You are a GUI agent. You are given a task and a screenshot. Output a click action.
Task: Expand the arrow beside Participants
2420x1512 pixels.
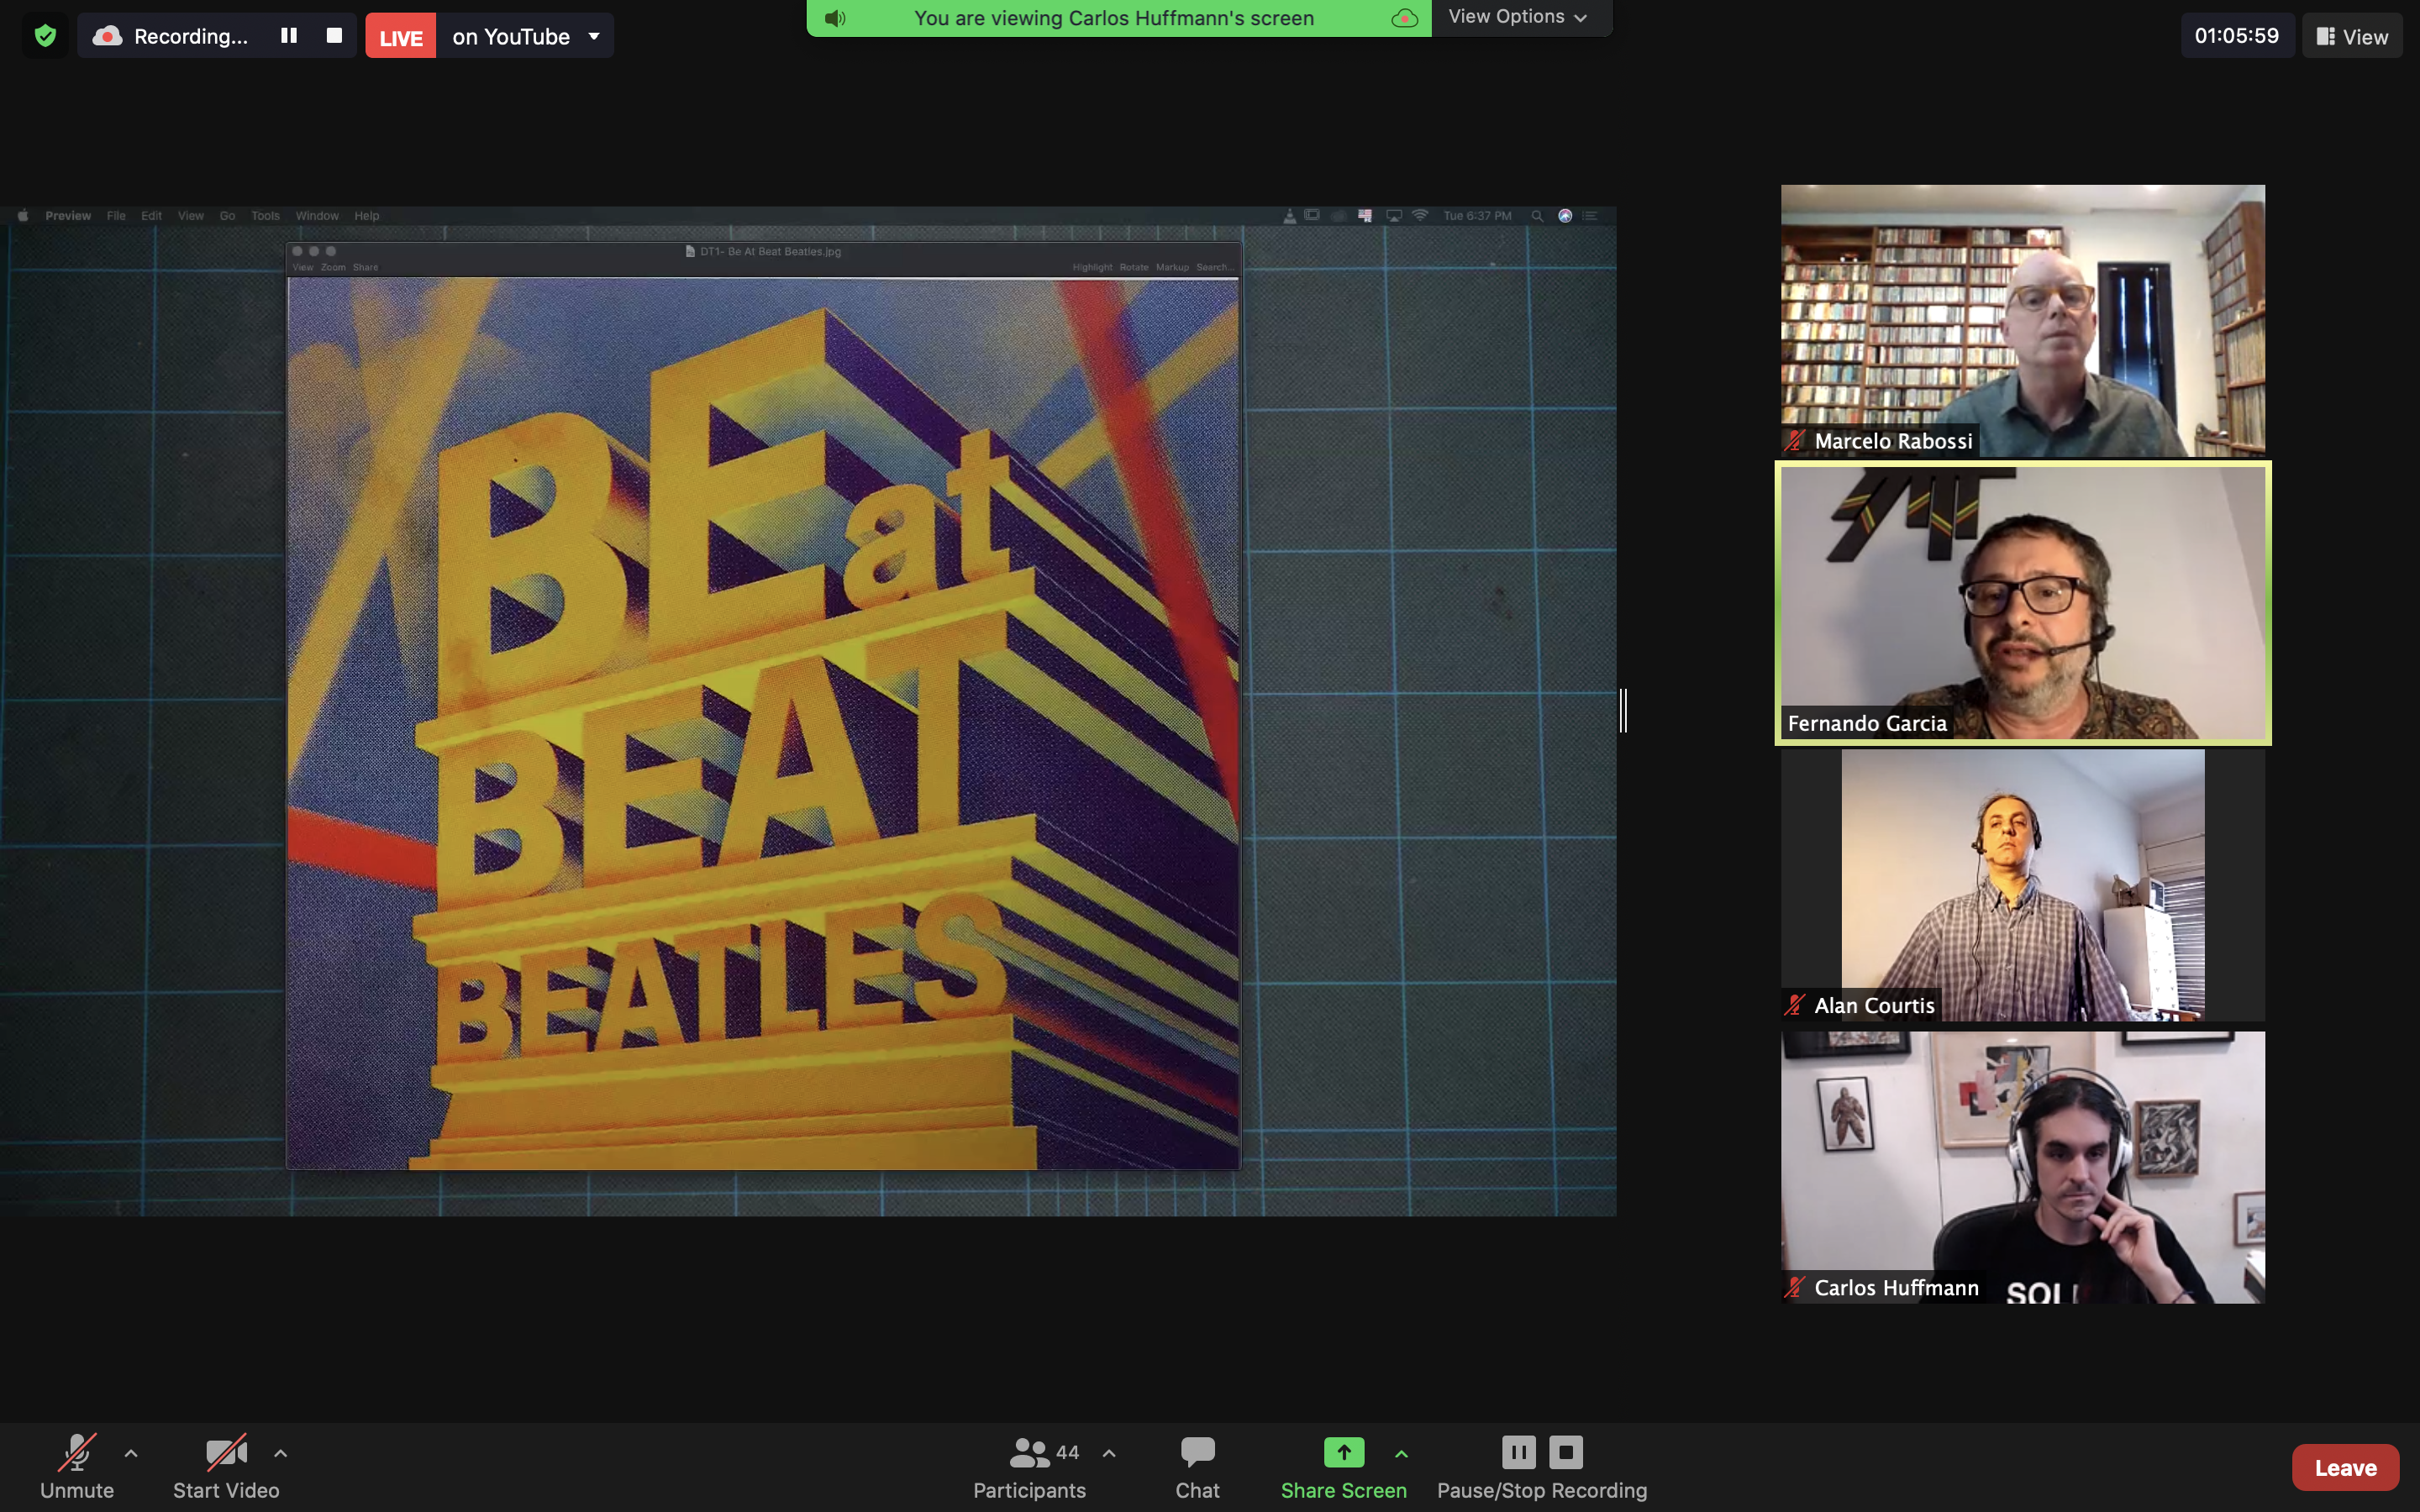point(1109,1453)
